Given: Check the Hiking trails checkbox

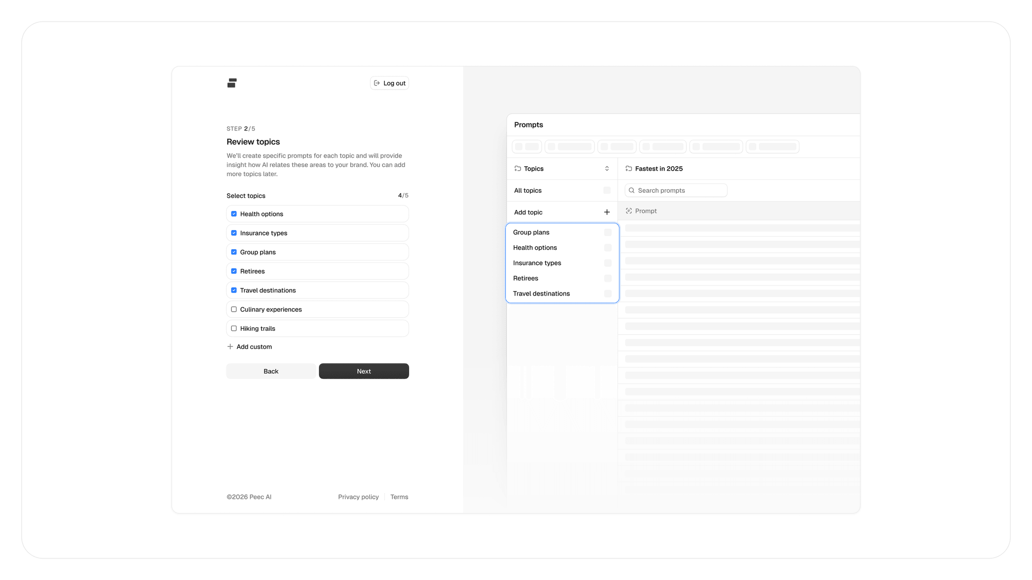Looking at the screenshot, I should coord(234,329).
